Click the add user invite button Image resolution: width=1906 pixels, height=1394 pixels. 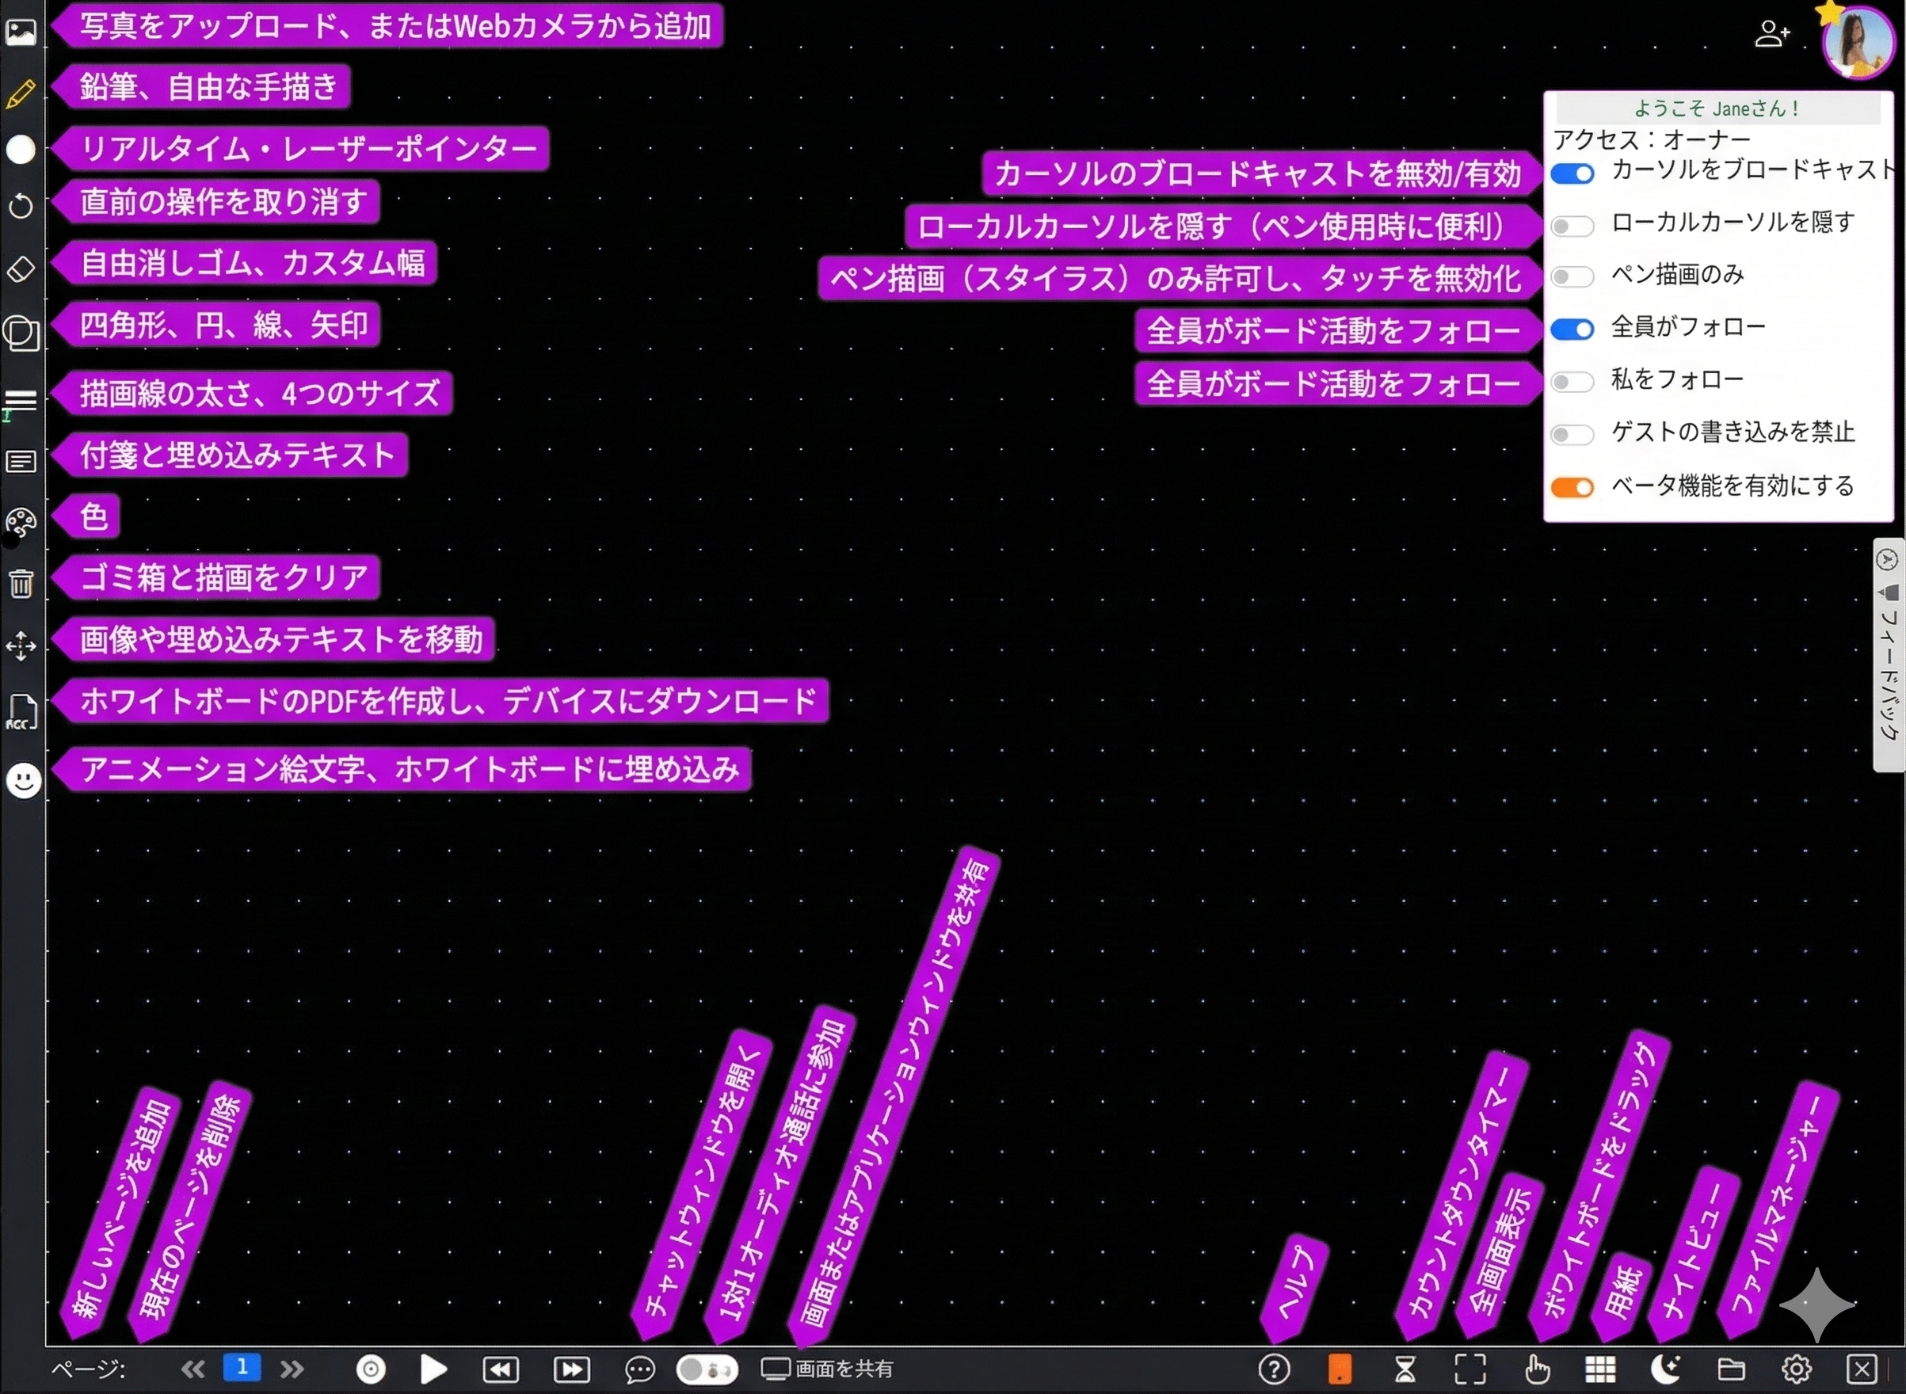tap(1771, 35)
